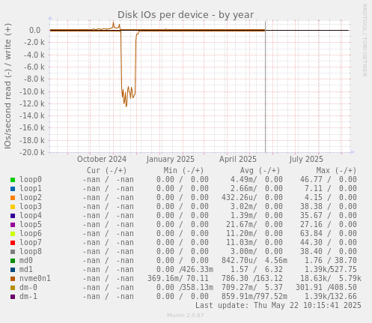Click the Avg (-/+) column header

point(260,171)
